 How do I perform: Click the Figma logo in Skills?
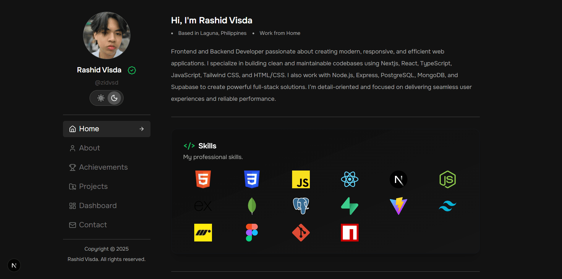tap(252, 233)
